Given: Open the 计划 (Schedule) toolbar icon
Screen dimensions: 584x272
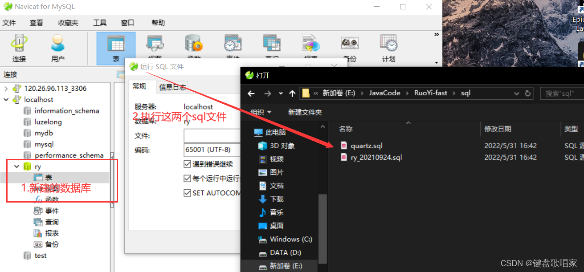Looking at the screenshot, I should 388,48.
